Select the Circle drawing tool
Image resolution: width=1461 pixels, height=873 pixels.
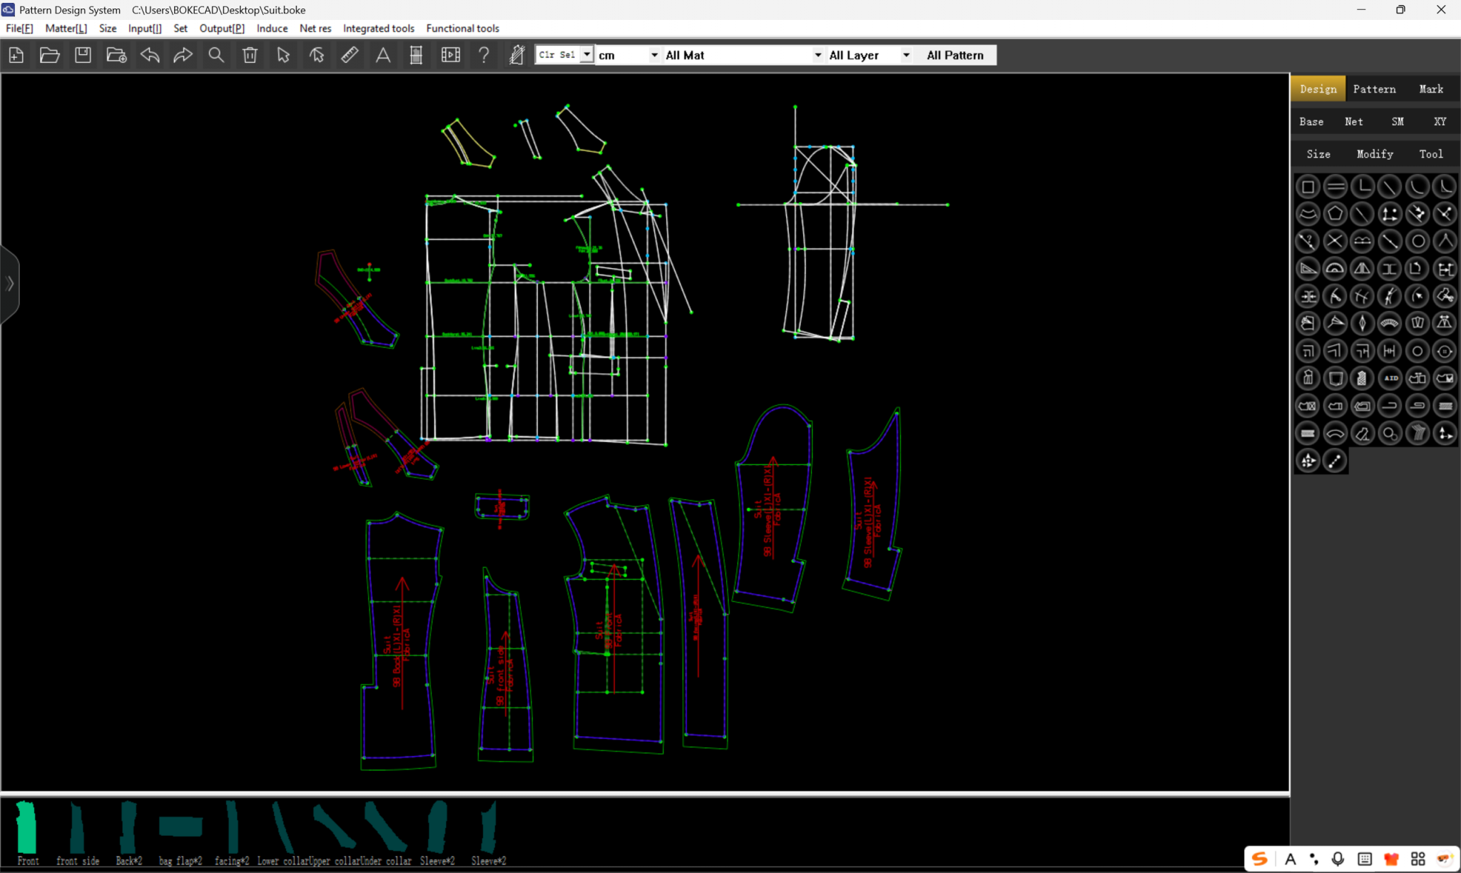tap(1417, 241)
